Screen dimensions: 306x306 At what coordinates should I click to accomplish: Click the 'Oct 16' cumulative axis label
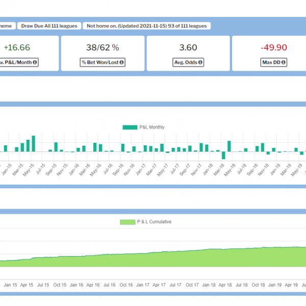coord(126,285)
